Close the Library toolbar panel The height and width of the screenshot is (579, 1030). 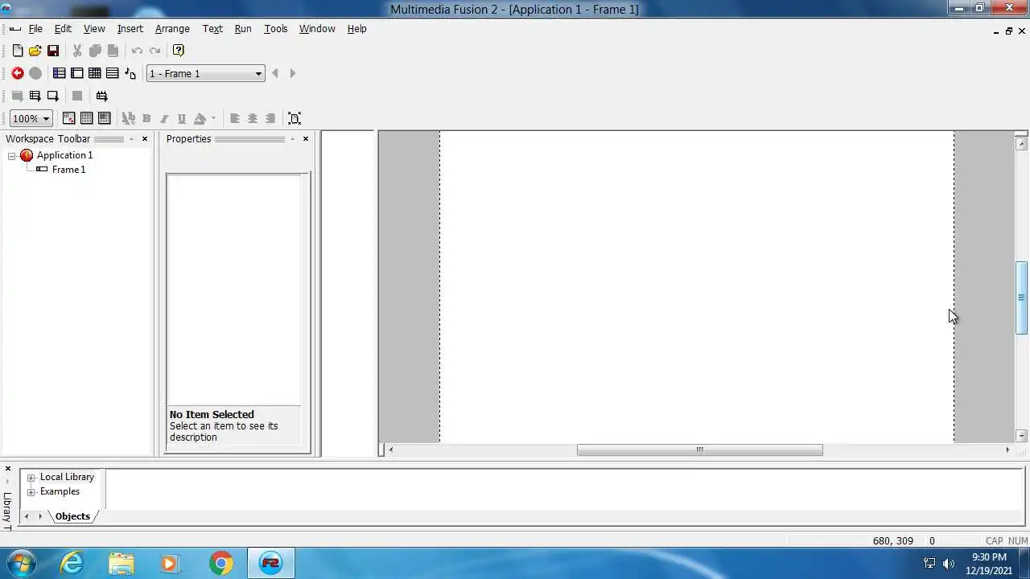click(7, 469)
